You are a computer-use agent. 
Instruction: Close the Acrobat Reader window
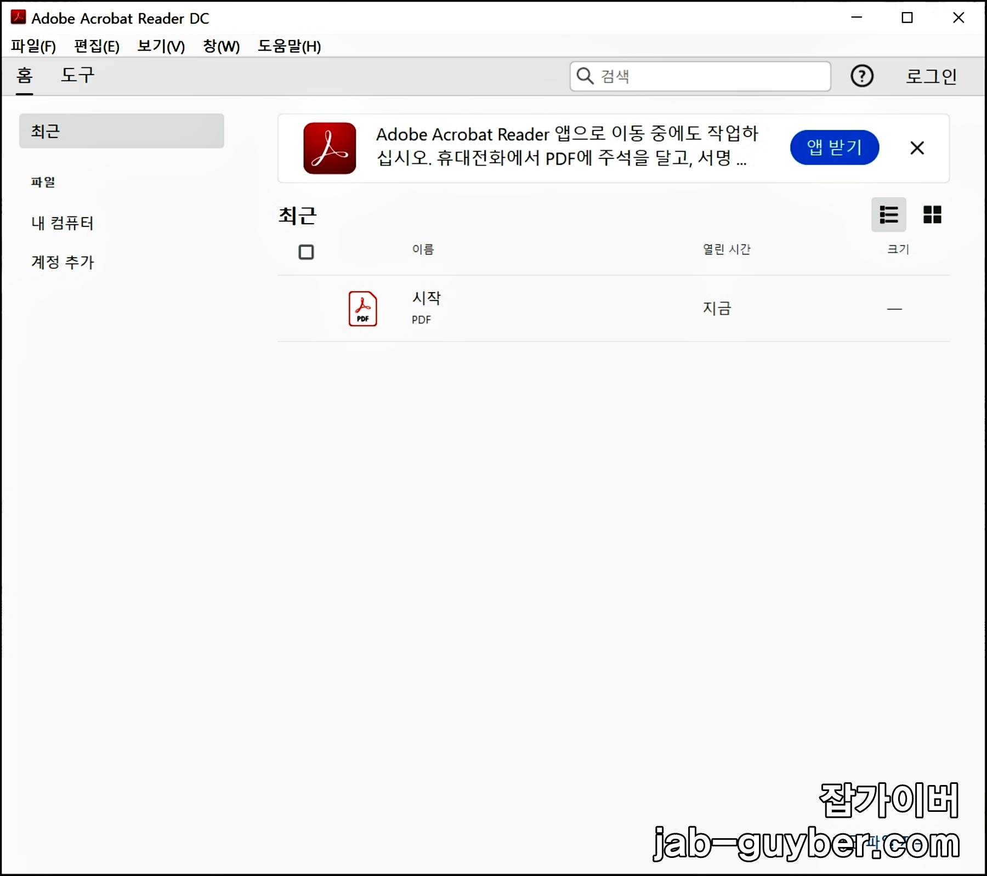click(x=958, y=18)
